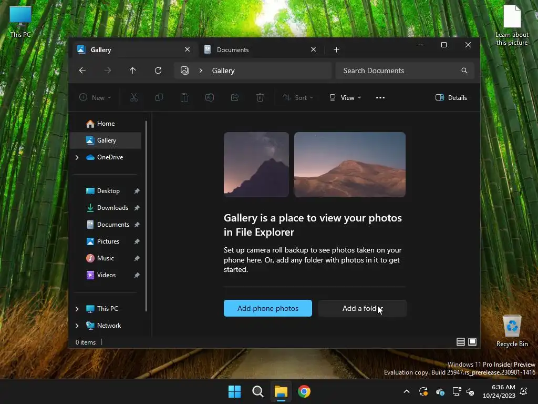Open the New dropdown
The width and height of the screenshot is (538, 404).
point(95,97)
